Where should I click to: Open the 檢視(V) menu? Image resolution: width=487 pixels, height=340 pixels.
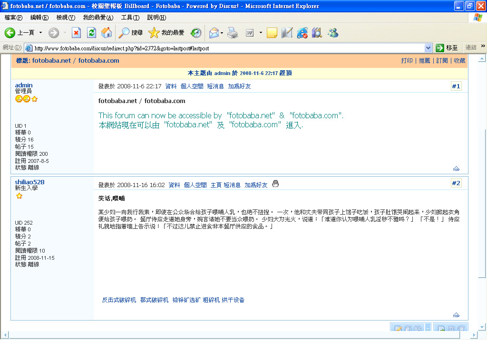pos(66,18)
